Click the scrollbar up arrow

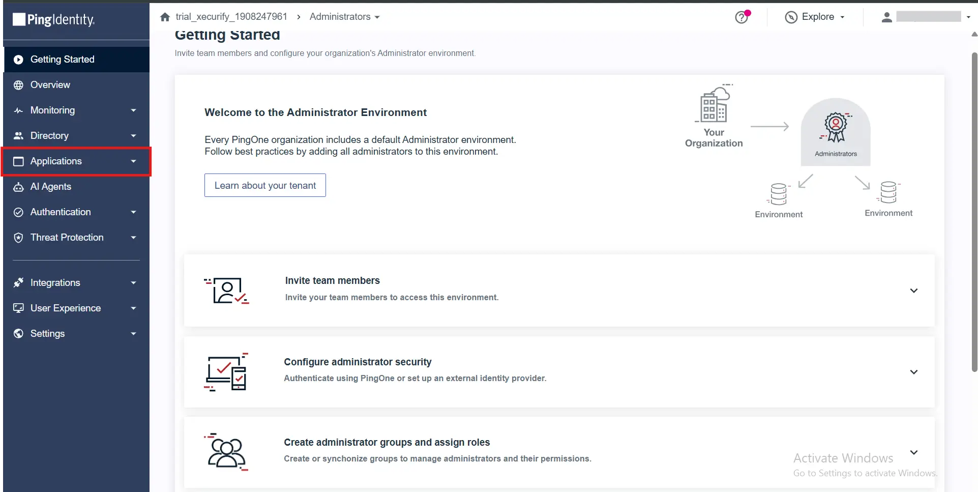pos(974,35)
